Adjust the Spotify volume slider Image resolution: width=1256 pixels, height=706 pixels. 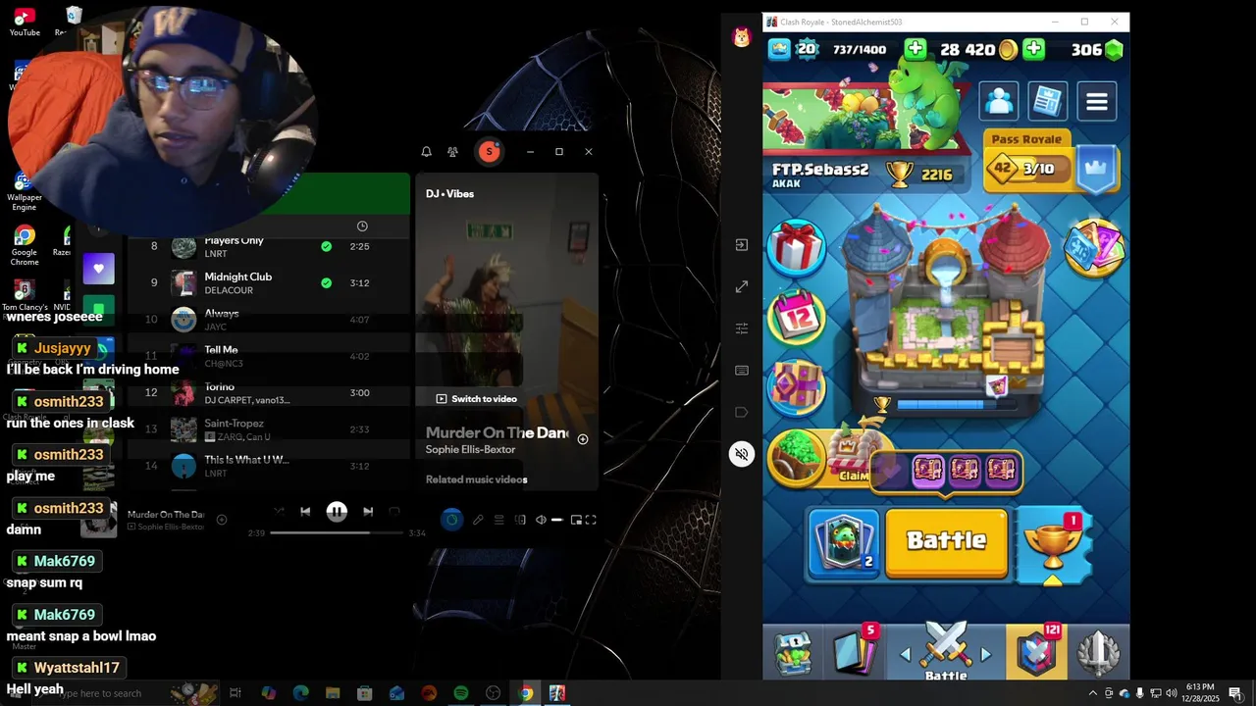coord(556,520)
